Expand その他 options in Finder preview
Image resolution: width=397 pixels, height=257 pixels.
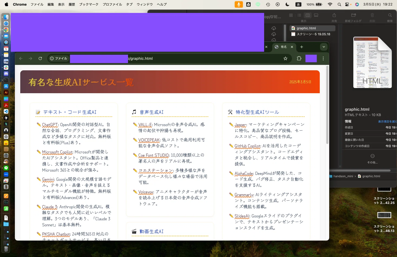coord(372,159)
